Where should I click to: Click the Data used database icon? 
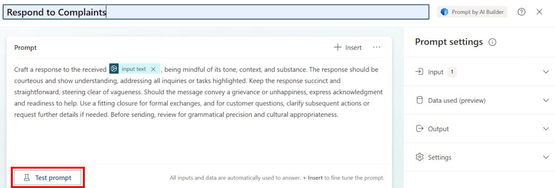coord(419,100)
